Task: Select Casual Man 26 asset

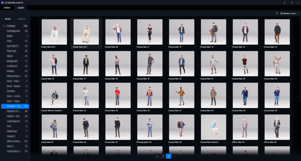Action: tap(214, 95)
